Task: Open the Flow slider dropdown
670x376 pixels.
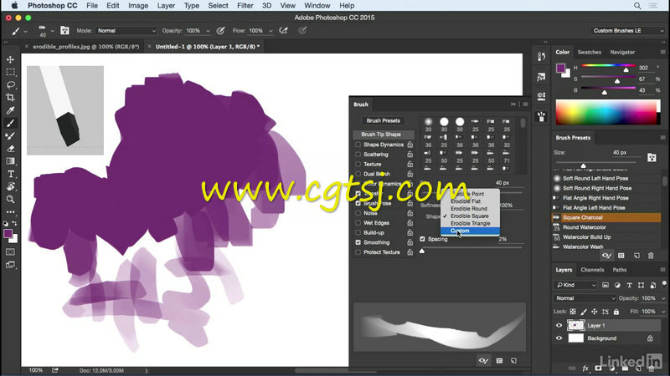Action: tap(271, 31)
